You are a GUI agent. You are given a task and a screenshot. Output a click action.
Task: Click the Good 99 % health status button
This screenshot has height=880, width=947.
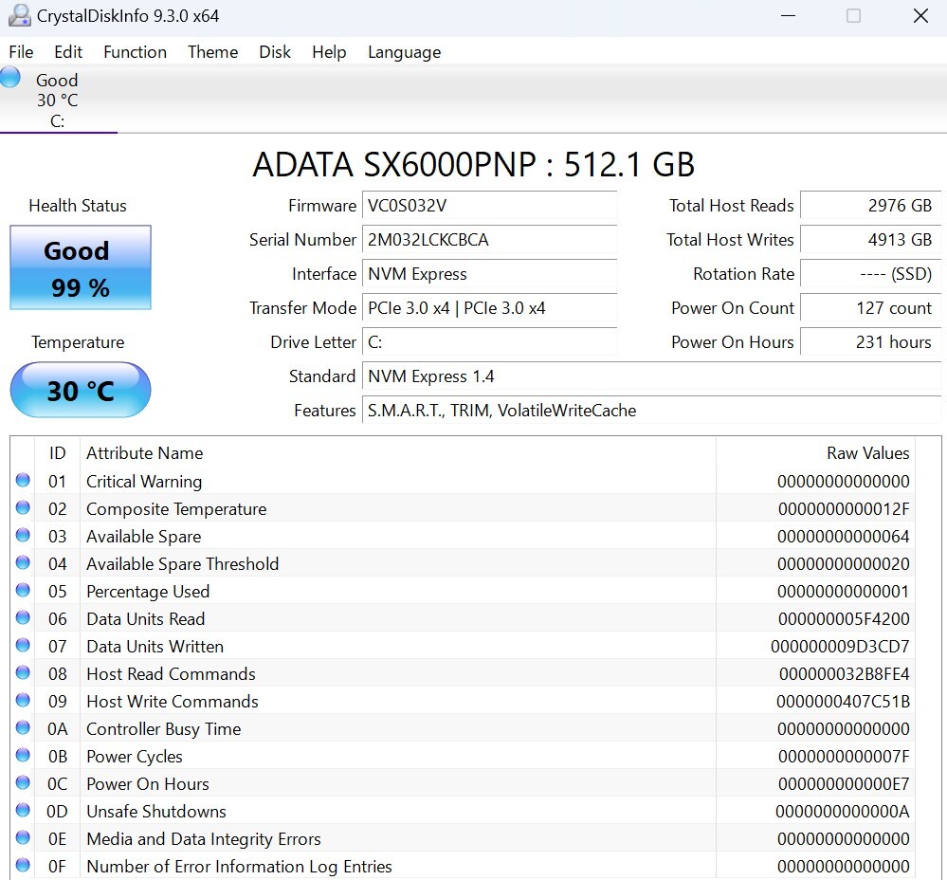click(x=81, y=268)
